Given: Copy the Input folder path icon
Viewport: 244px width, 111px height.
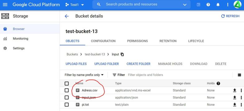Looking at the screenshot, I should 122,54.
